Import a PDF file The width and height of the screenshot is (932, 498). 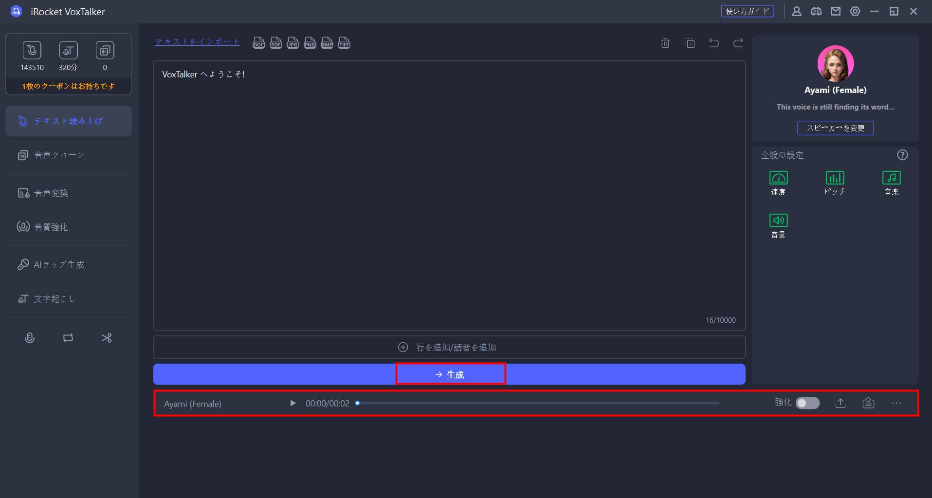[x=276, y=43]
